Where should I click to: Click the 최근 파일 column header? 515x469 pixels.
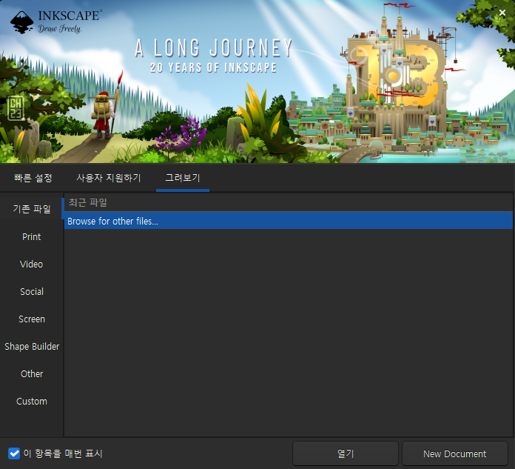[289, 202]
